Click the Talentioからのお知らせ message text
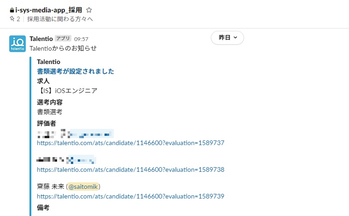Viewport: 349px width, 216px height. tap(63, 48)
